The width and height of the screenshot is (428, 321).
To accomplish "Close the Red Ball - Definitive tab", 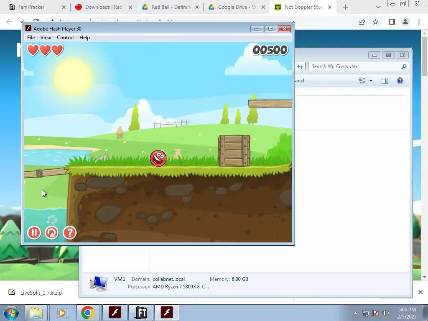I will [x=197, y=7].
